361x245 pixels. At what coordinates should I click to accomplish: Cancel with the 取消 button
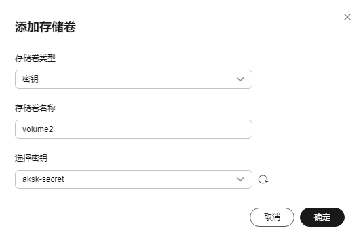272,217
